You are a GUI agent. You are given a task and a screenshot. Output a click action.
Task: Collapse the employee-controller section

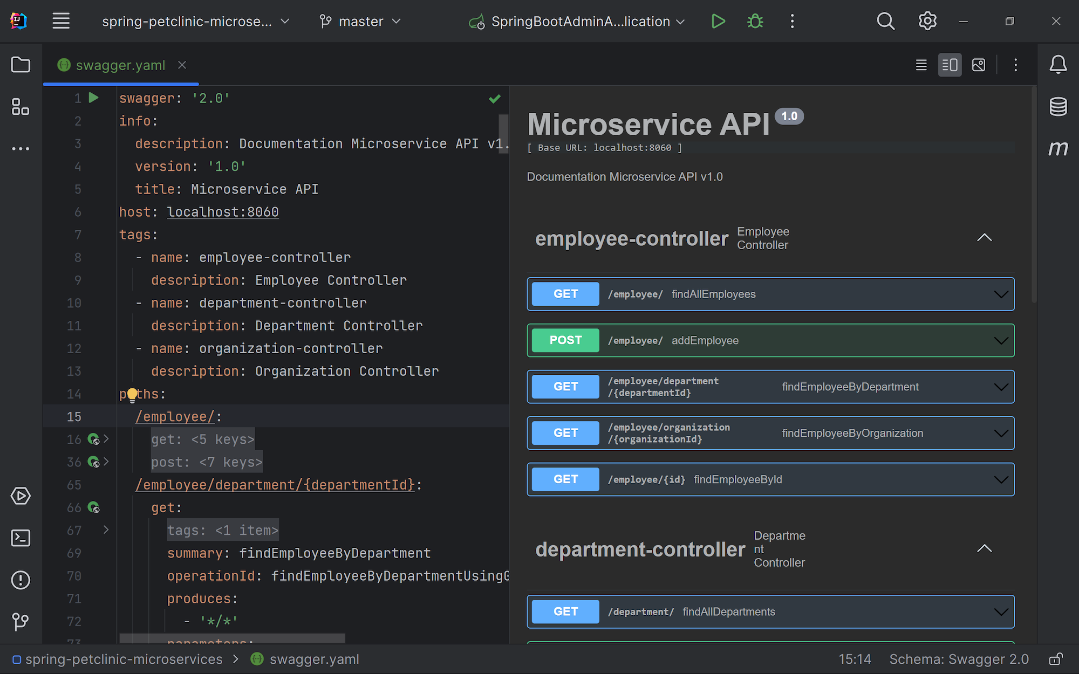coord(984,238)
